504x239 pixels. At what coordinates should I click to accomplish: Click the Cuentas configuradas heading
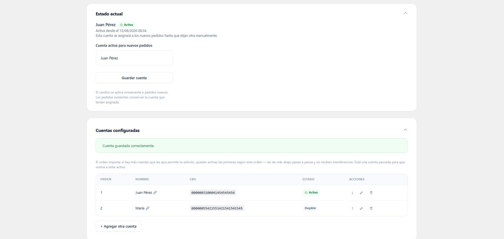117,131
